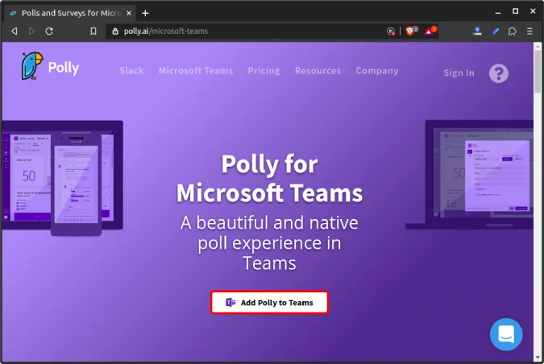The width and height of the screenshot is (544, 364).
Task: Close the Polls and Surveys tab
Action: point(129,13)
